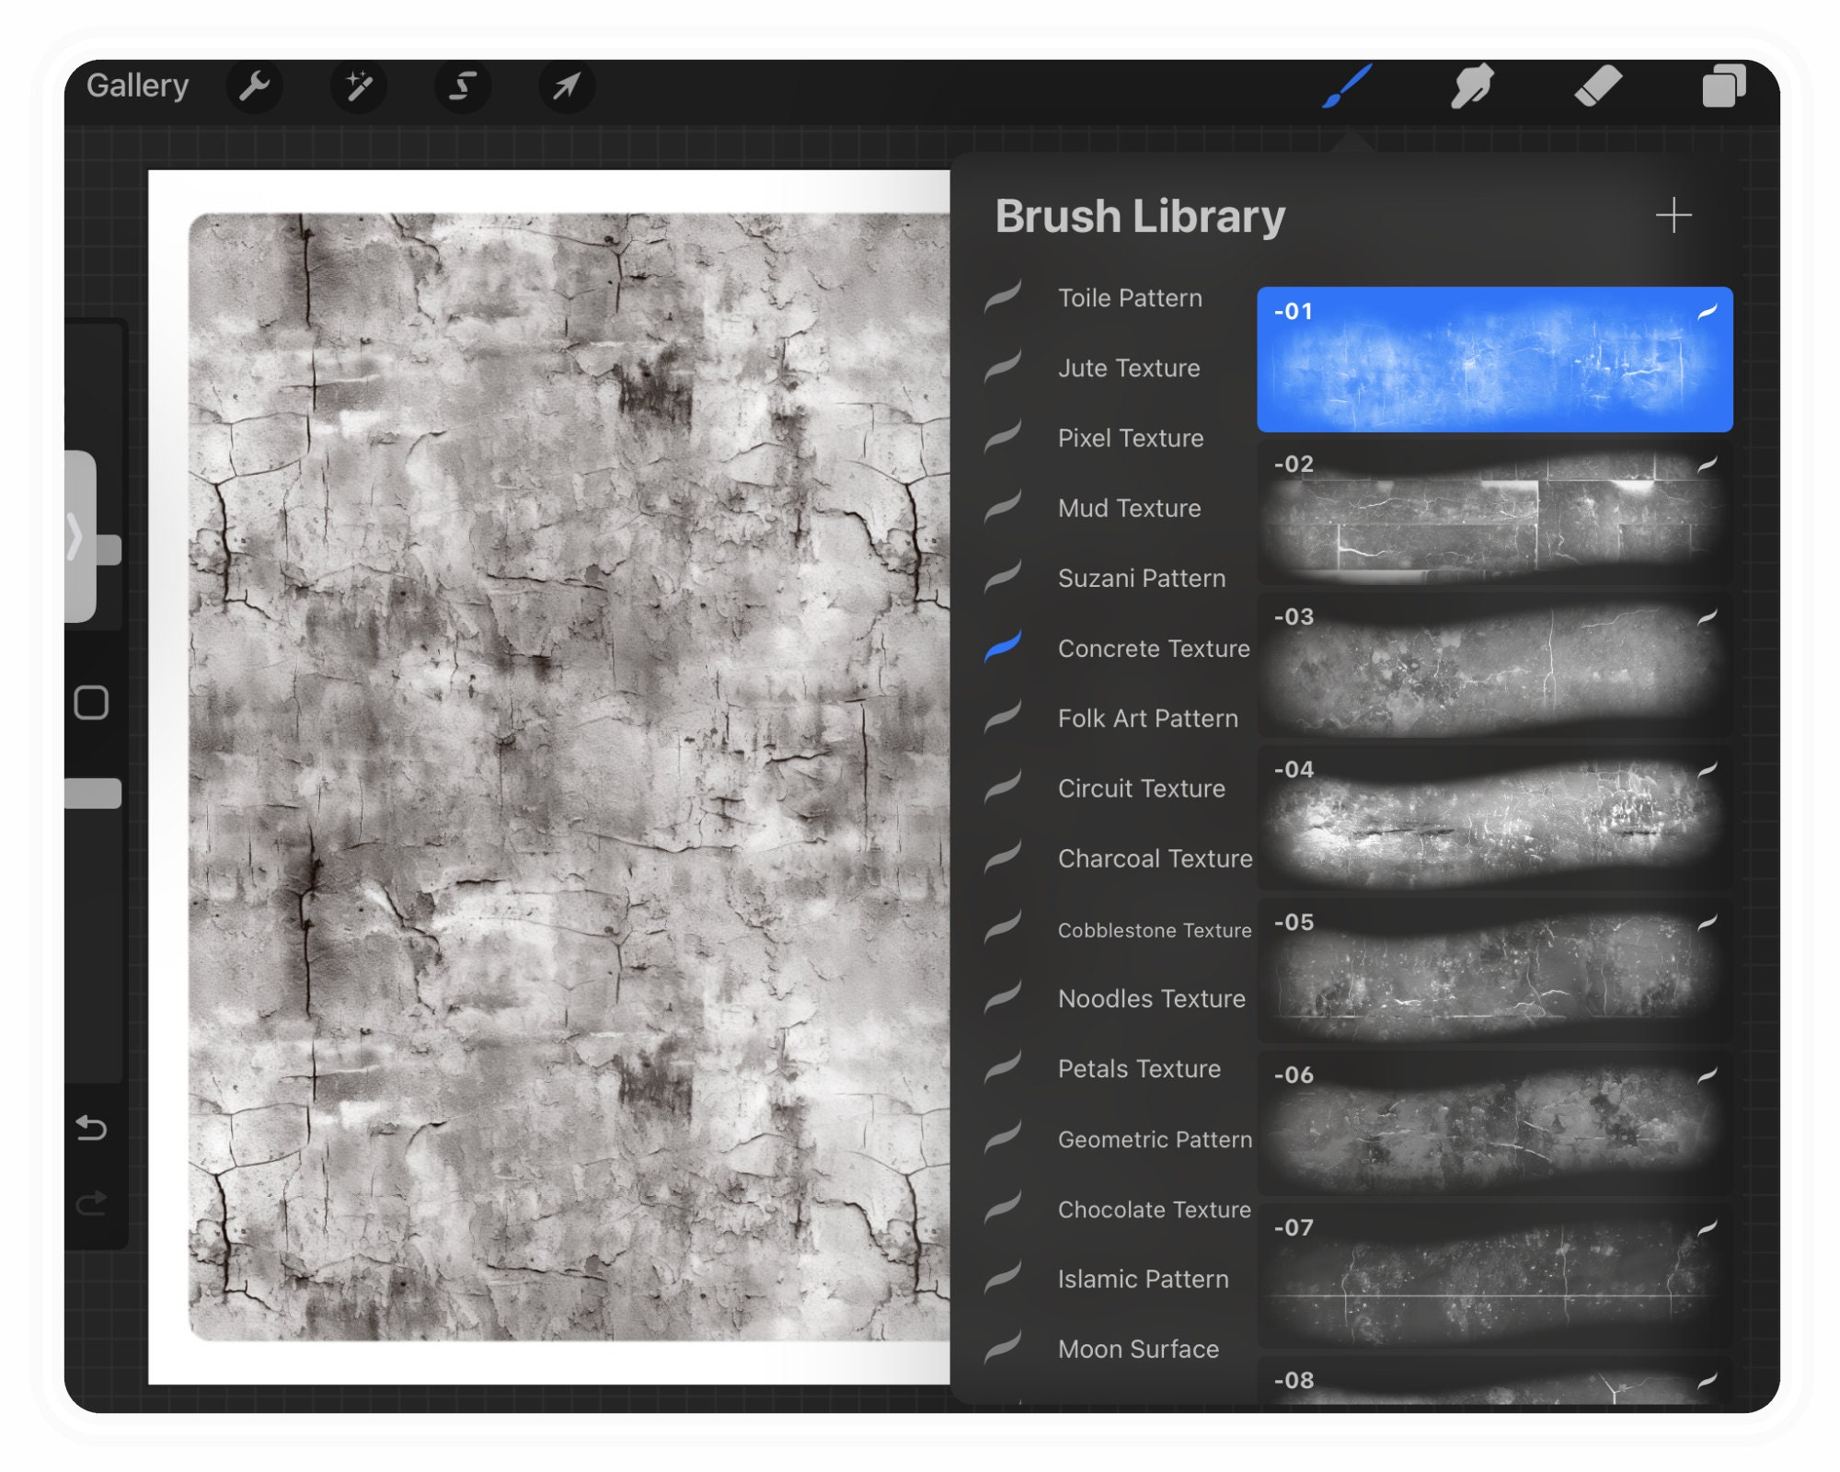
Task: Select the Concrete Texture brush
Action: (1154, 649)
